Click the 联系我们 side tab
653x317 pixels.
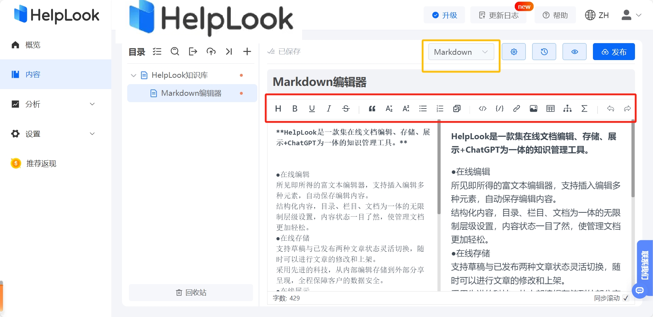click(x=645, y=265)
